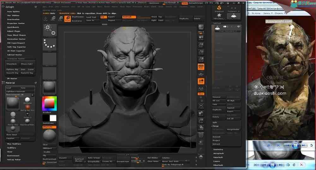316x170 pixels.
Task: Collapse the Transpose Master section
Action: [16, 59]
